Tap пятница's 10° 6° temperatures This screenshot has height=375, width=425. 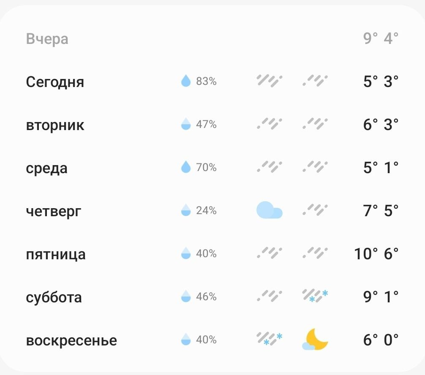[376, 254]
